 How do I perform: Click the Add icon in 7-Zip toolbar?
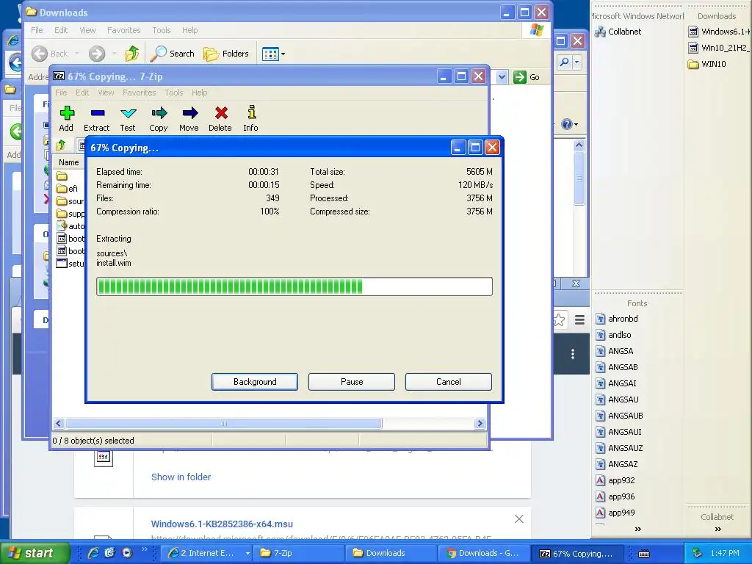pyautogui.click(x=67, y=113)
